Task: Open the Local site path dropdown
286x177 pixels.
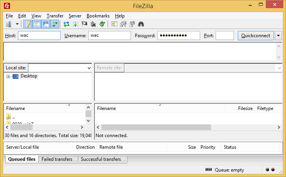Action: [89, 68]
